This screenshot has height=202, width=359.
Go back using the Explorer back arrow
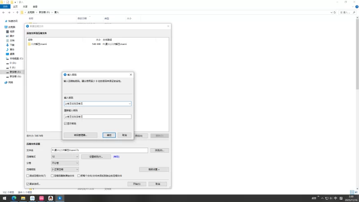[4, 13]
